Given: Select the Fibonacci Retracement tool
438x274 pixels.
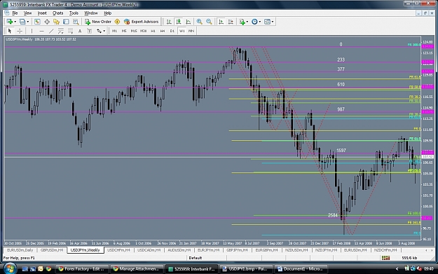Looking at the screenshot, I should pyautogui.click(x=70, y=31).
